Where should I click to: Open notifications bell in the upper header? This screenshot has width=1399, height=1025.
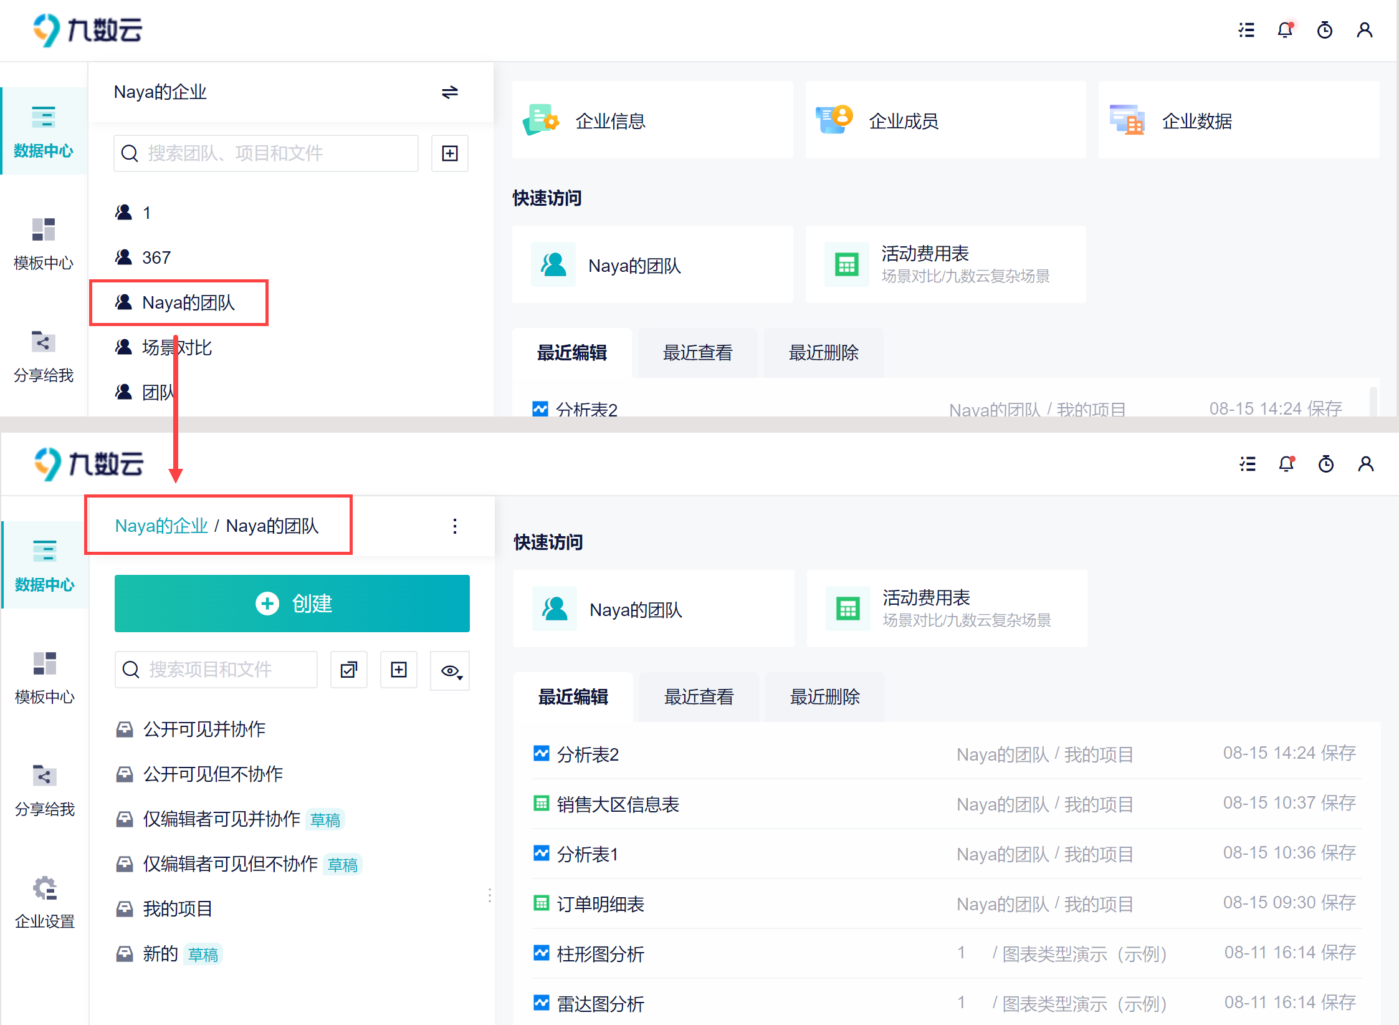(x=1286, y=30)
